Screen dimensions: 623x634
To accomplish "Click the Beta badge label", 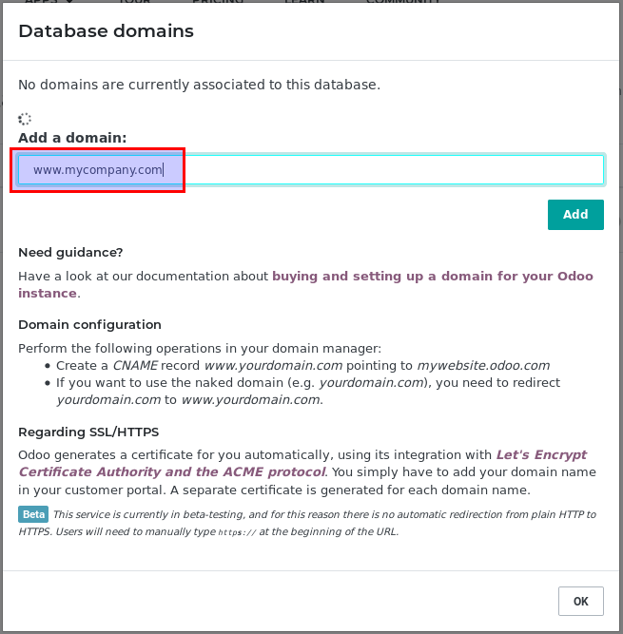I will [33, 514].
